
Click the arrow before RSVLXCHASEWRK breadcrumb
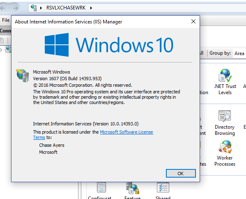coord(41,8)
